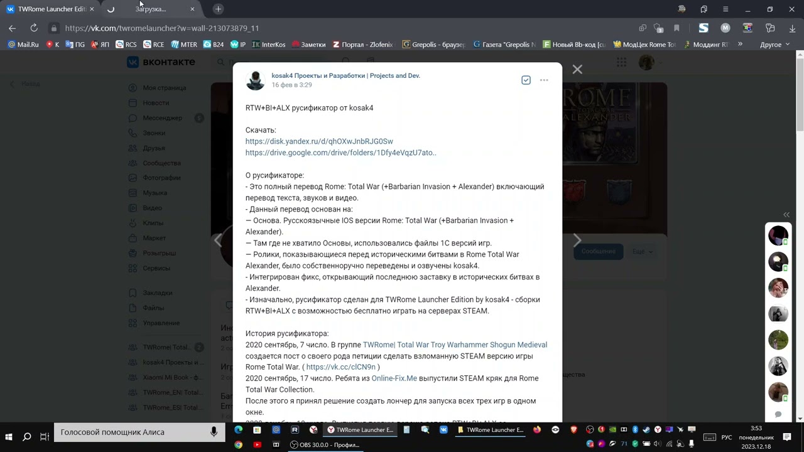Screen dimensions: 804x452
Task: Open the Заметки bookmark
Action: pyautogui.click(x=308, y=45)
